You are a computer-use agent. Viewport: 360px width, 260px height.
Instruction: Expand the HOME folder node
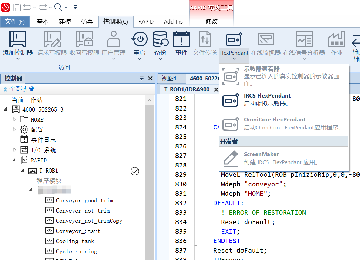pos(15,119)
